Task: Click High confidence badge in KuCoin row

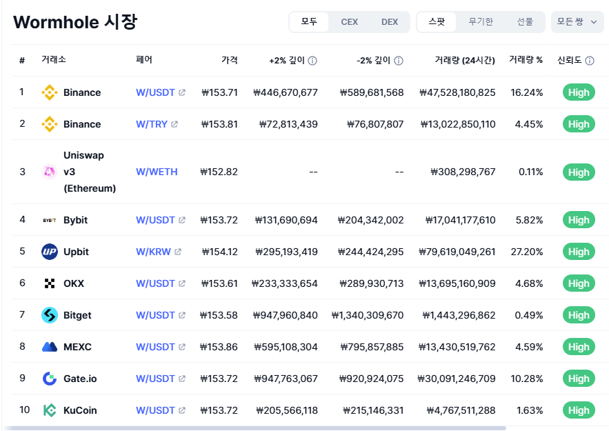Action: pos(579,410)
